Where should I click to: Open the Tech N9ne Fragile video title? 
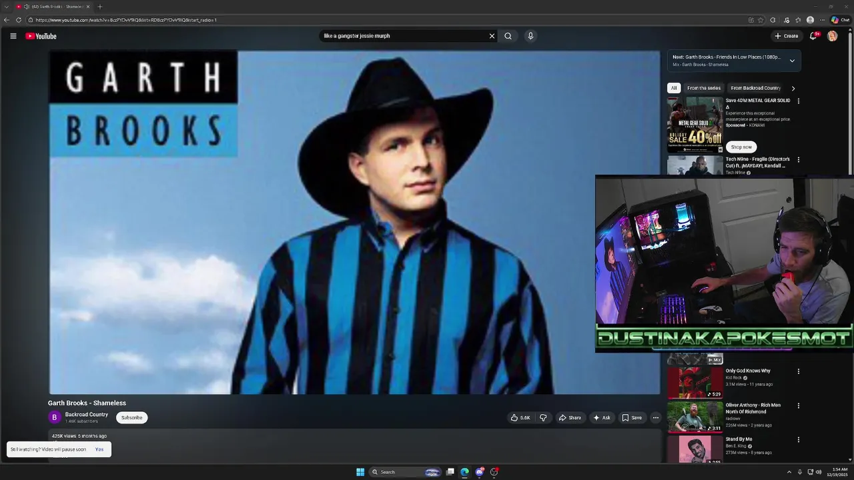(758, 162)
